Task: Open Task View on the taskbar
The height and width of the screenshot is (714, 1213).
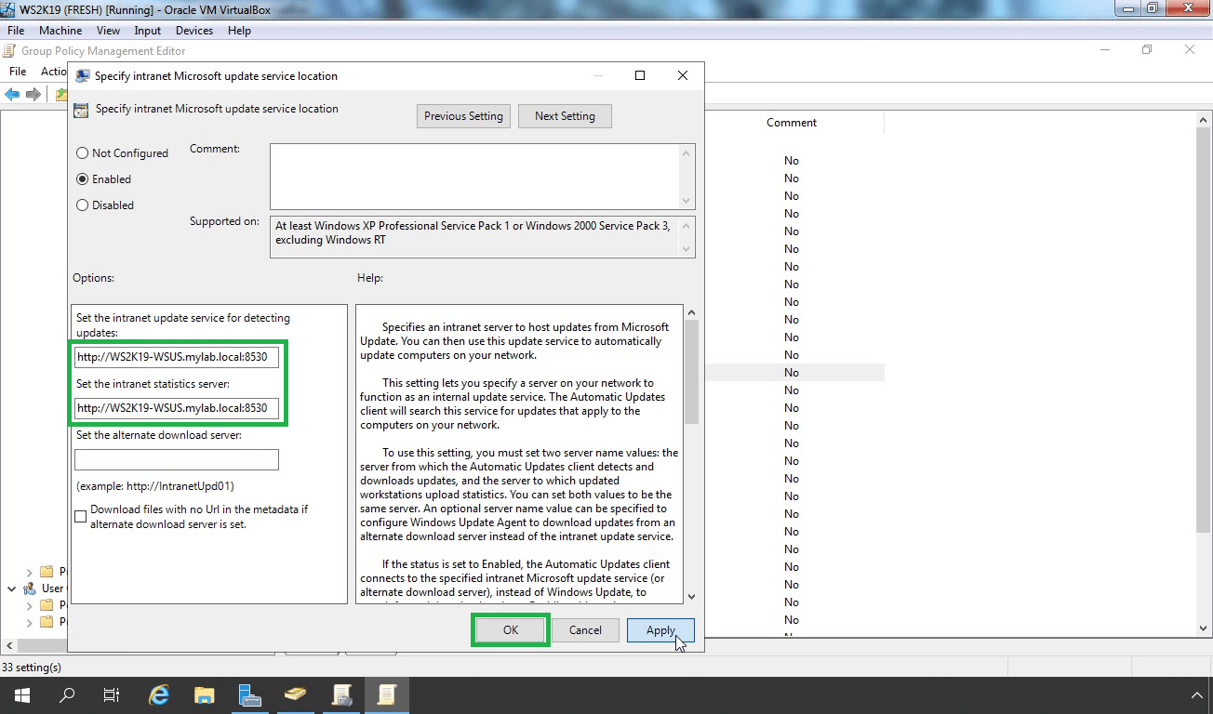Action: tap(112, 694)
